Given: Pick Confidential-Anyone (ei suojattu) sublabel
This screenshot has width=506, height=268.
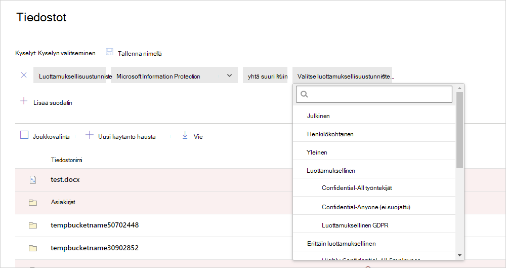Looking at the screenshot, I should [x=374, y=207].
